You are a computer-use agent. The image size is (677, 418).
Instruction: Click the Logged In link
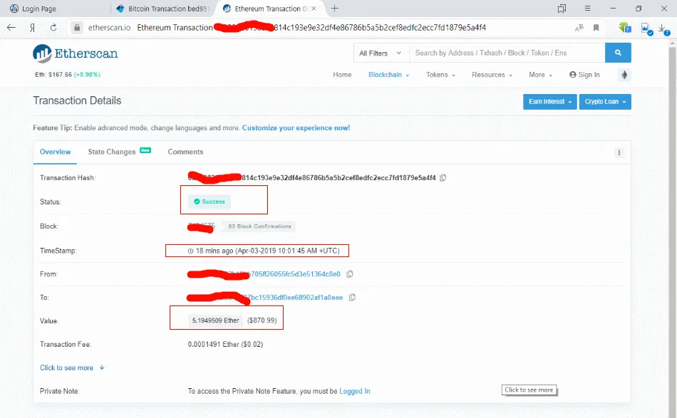click(354, 391)
